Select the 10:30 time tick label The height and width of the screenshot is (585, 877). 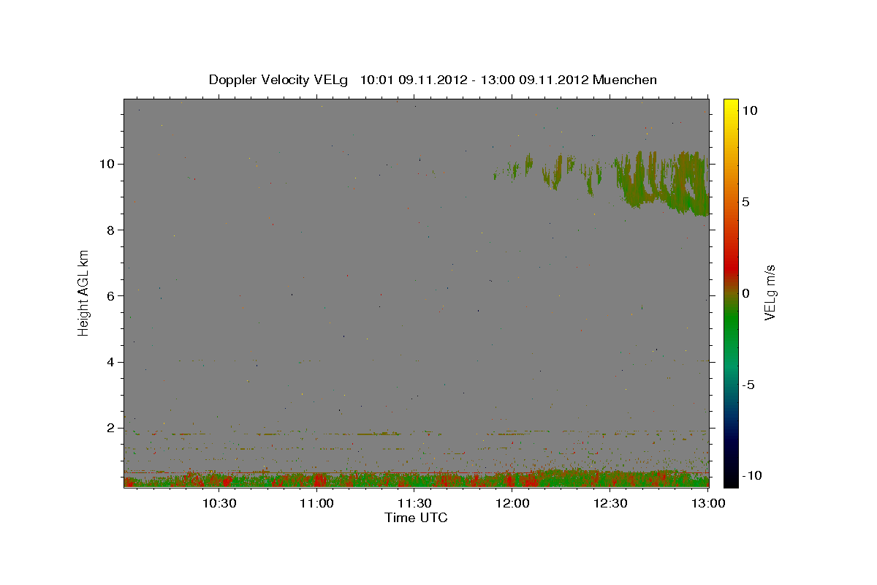click(x=219, y=503)
